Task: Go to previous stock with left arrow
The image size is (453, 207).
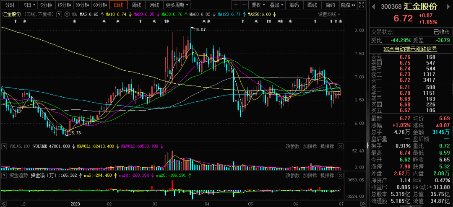Action: [373, 6]
